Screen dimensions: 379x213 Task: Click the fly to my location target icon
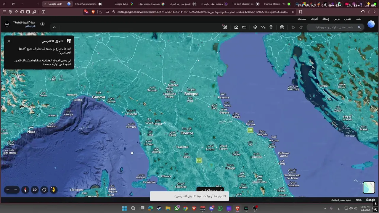pos(44,190)
